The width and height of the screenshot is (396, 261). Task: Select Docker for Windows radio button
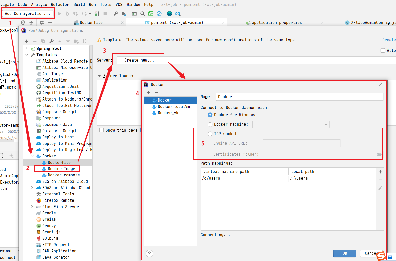pyautogui.click(x=210, y=115)
